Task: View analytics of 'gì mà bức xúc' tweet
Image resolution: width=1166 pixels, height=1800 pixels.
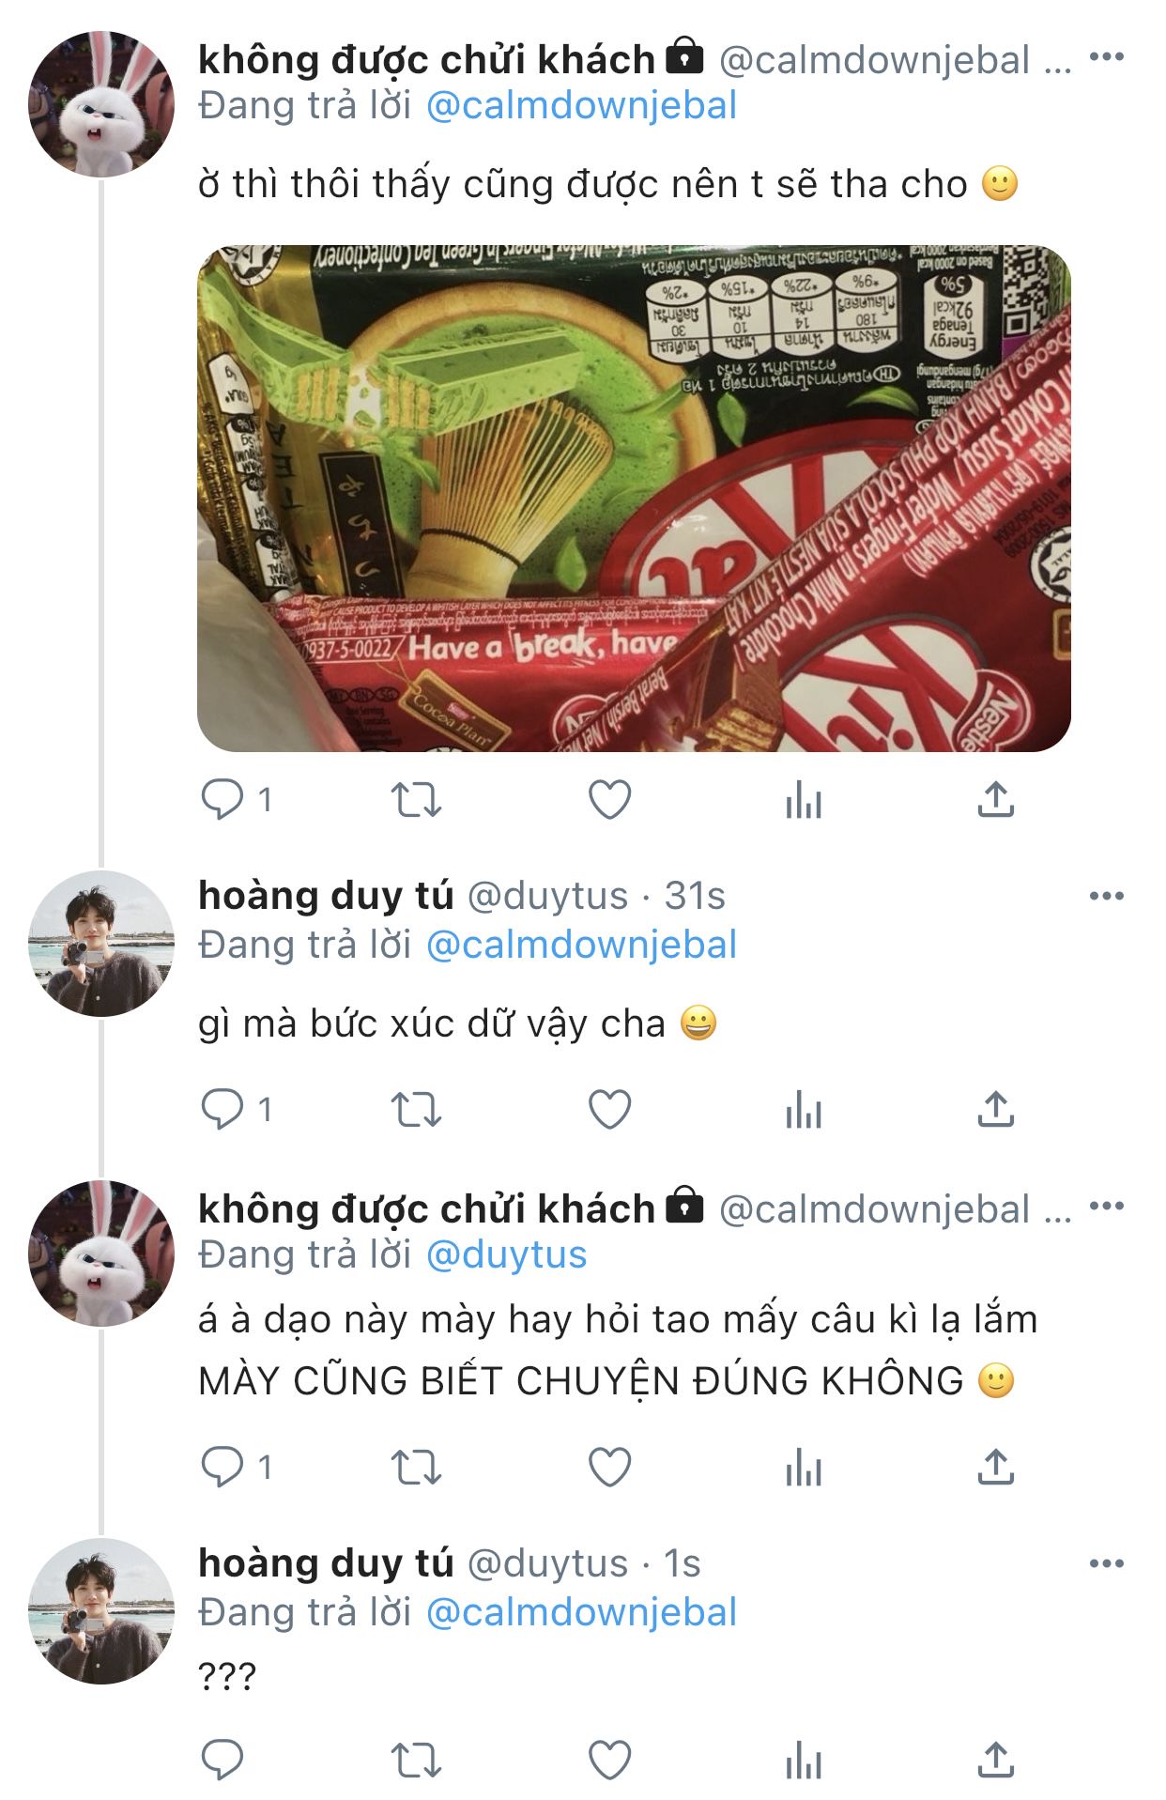Action: point(804,1110)
